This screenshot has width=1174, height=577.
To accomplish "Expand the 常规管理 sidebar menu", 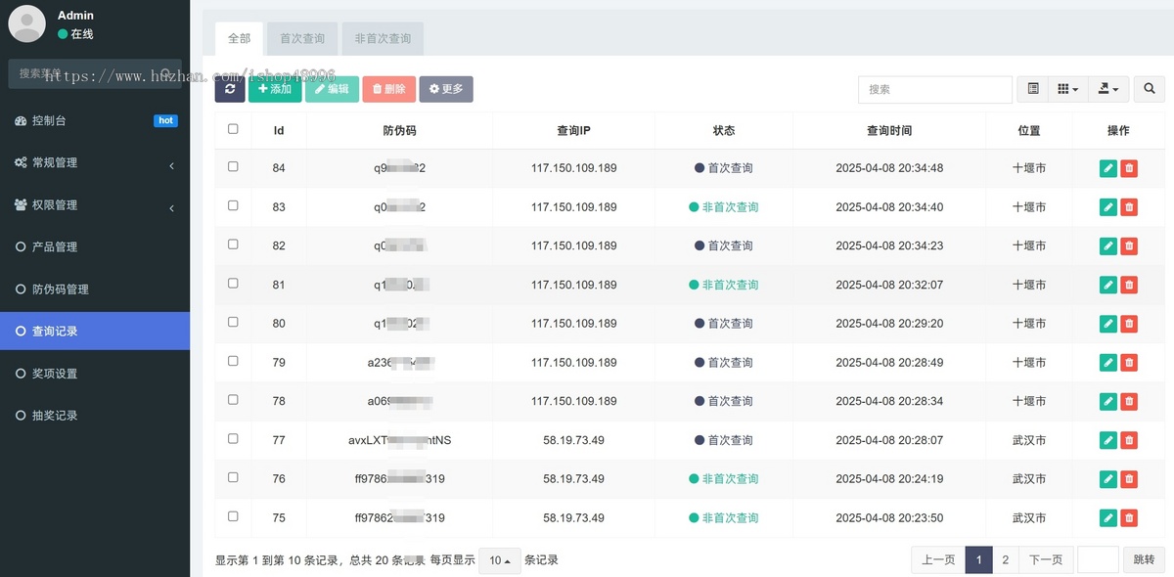I will pyautogui.click(x=95, y=162).
